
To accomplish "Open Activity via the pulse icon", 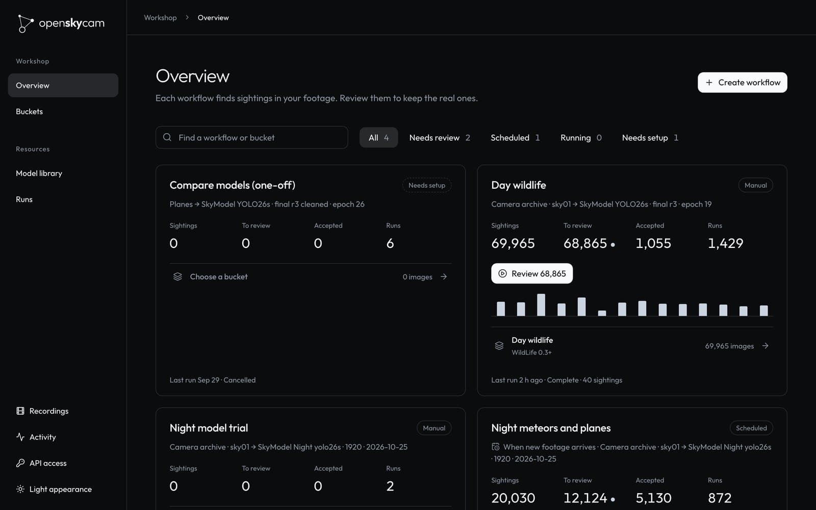I will [20, 437].
